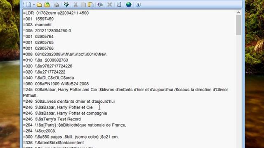Click the Paste clipboard icon
Image resolution: width=264 pixels, height=148 pixels.
(91, 5)
